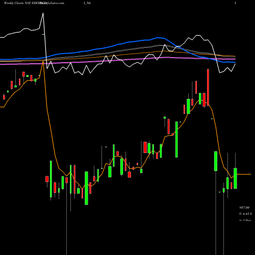Image resolution: width=255 pixels, height=255 pixels.
Task: Click the "I_N6" label in the header
Action: click(x=87, y=3)
